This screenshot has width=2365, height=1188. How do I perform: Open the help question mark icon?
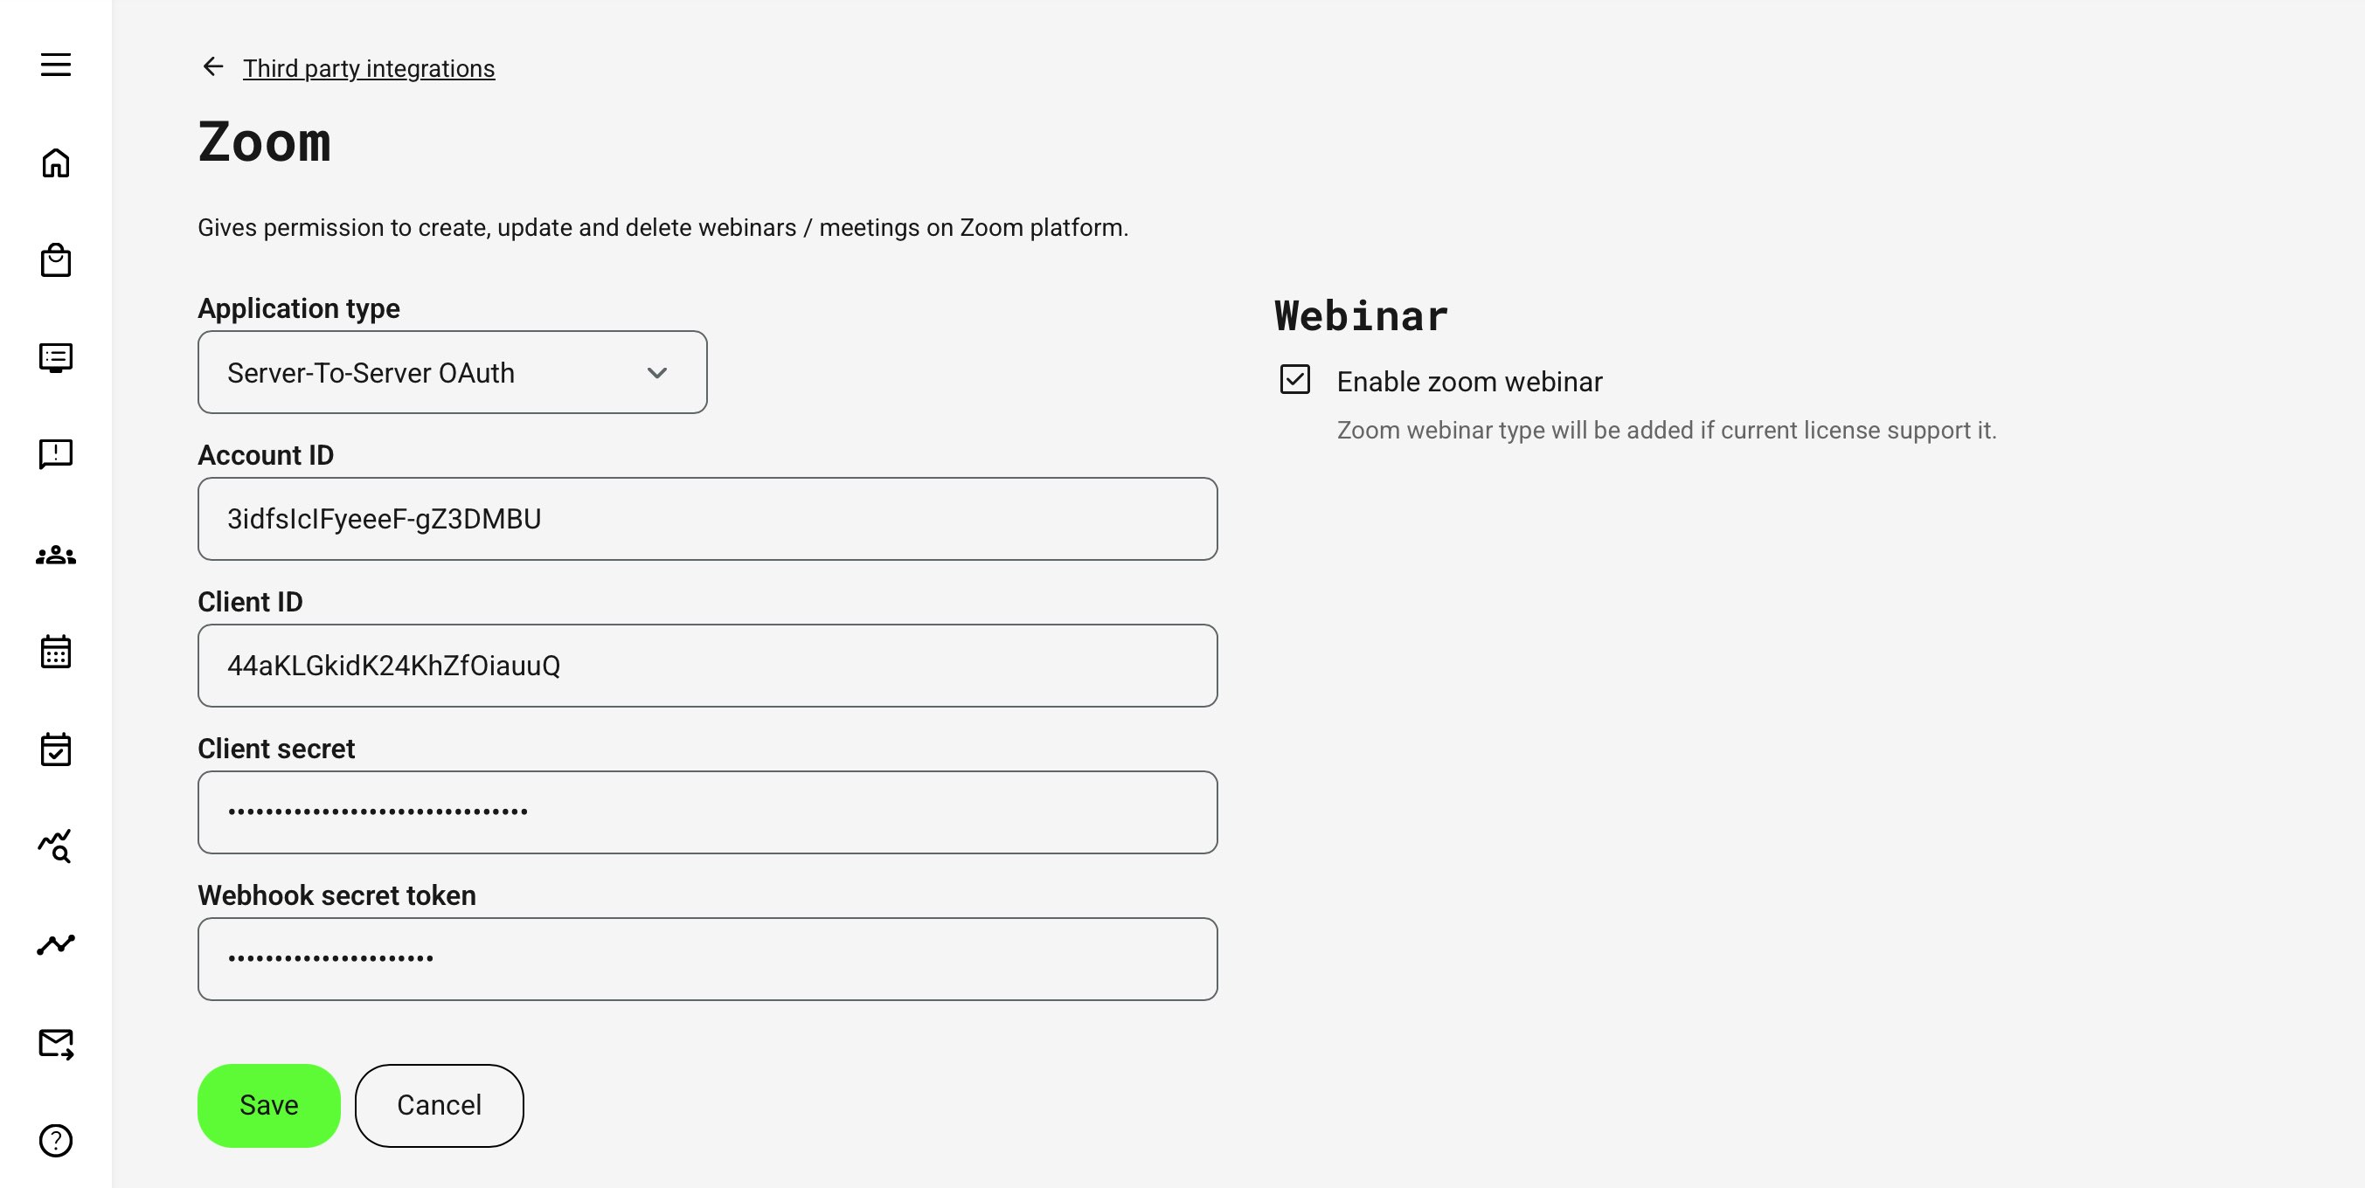tap(55, 1140)
